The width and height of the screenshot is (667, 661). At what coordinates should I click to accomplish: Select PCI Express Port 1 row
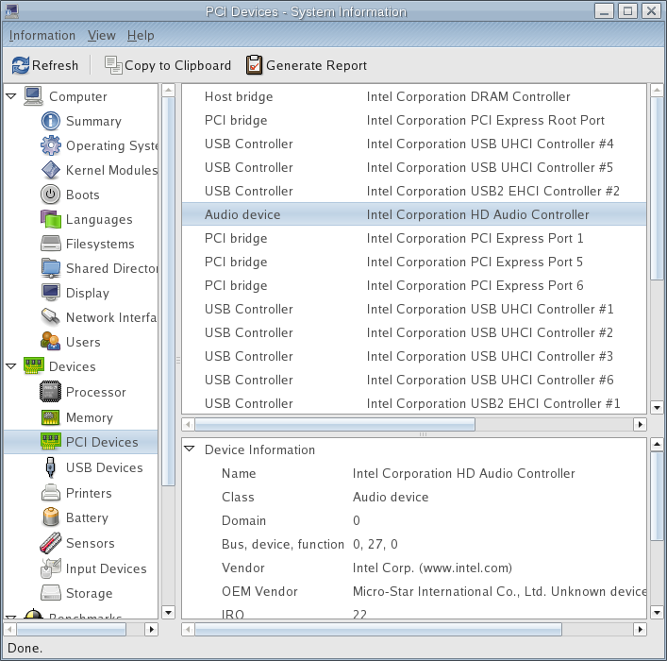pyautogui.click(x=414, y=238)
